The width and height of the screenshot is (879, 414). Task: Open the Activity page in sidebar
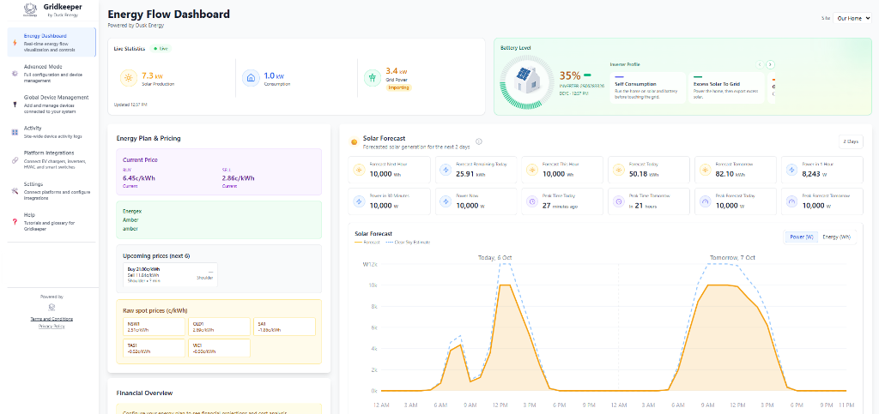click(x=52, y=132)
